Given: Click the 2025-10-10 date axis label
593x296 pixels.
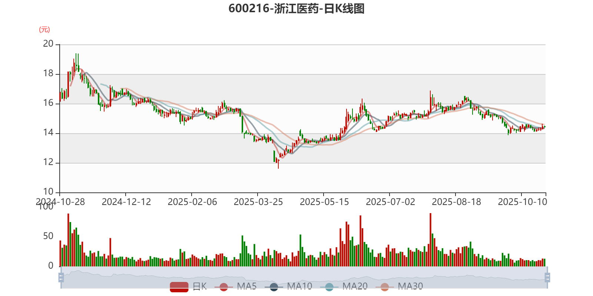Looking at the screenshot, I should (522, 202).
